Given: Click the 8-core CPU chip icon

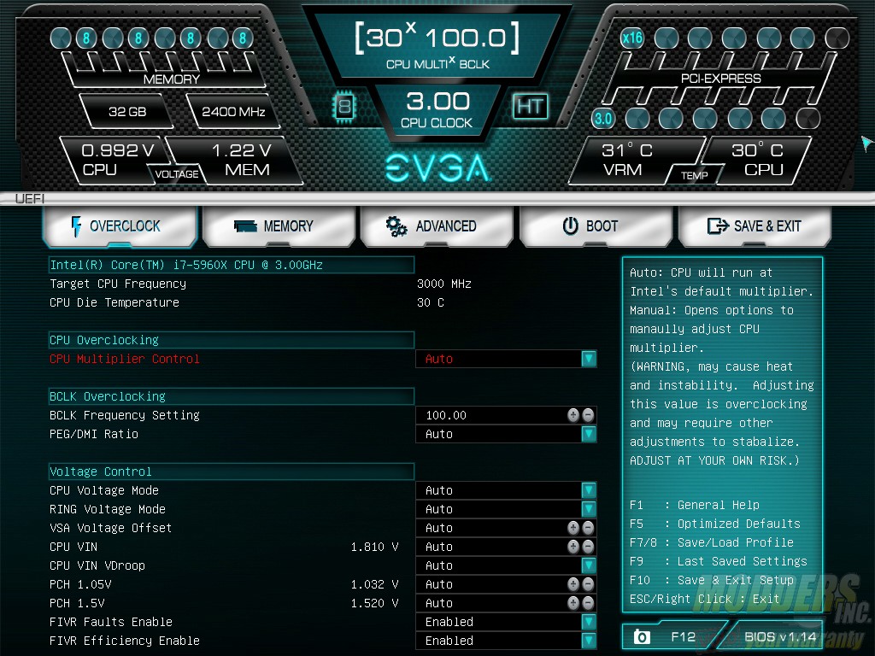Looking at the screenshot, I should pos(344,106).
